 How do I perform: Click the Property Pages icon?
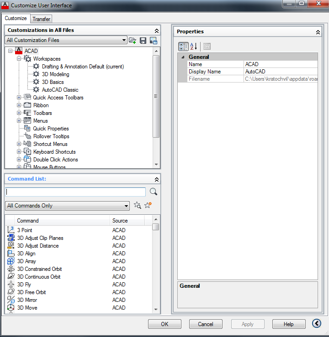207,47
